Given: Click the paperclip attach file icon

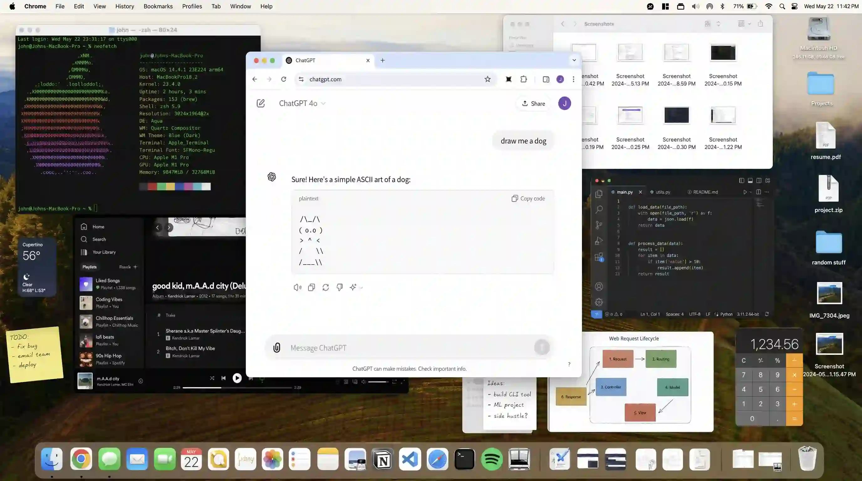Looking at the screenshot, I should 277,348.
